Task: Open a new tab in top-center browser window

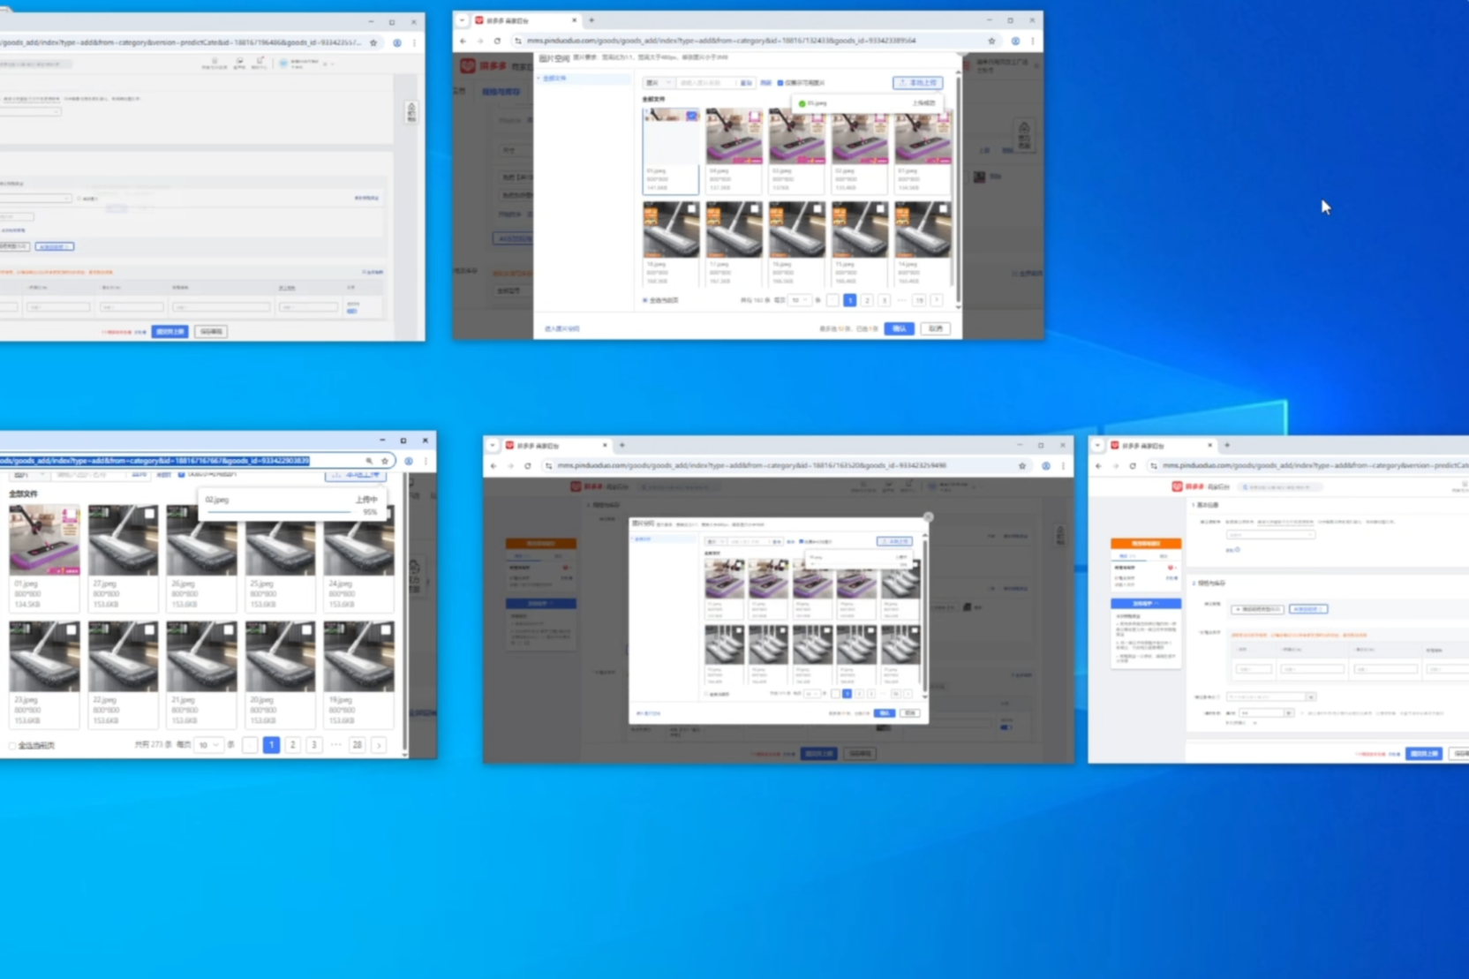Action: click(591, 20)
